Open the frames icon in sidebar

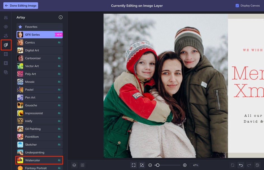tap(6, 54)
